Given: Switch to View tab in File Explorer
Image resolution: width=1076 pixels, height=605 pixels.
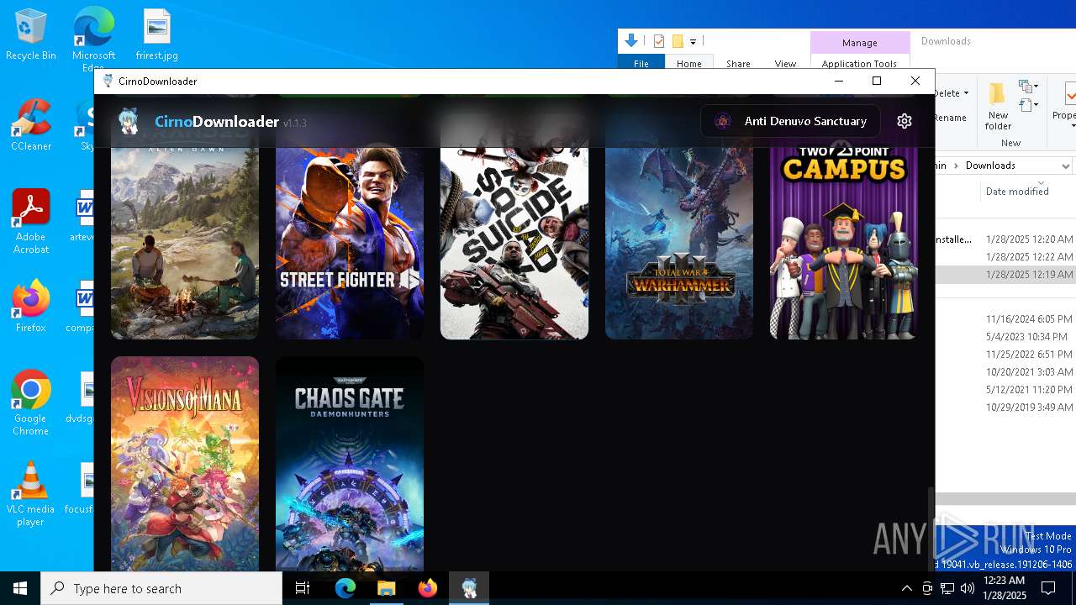Looking at the screenshot, I should coord(785,64).
